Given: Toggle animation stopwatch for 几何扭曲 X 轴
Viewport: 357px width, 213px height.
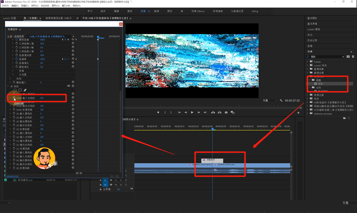Looking at the screenshot, I should coord(17,44).
